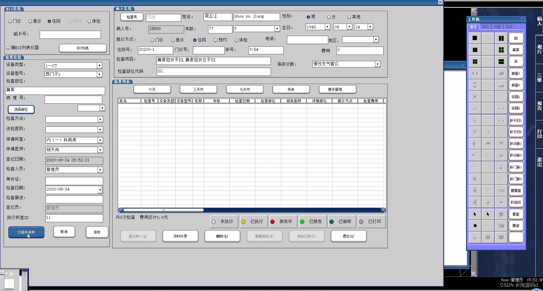Image resolution: width=543 pixels, height=291 pixels.
Task: Switch to the 高级 toolbox tab
Action: [485, 27]
